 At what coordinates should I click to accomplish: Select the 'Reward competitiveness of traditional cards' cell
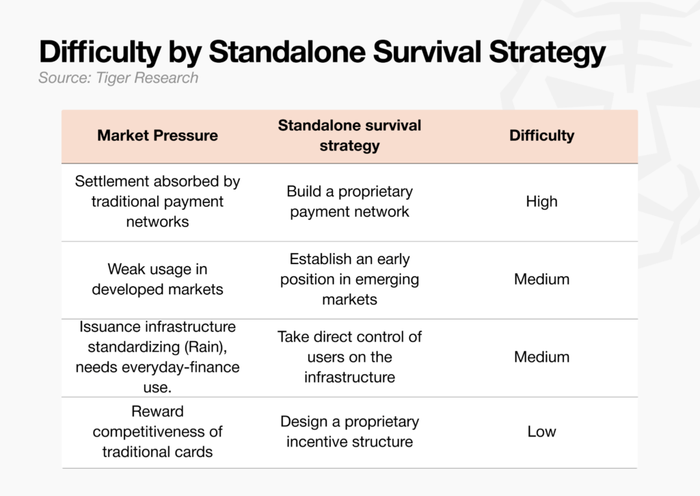click(x=158, y=432)
